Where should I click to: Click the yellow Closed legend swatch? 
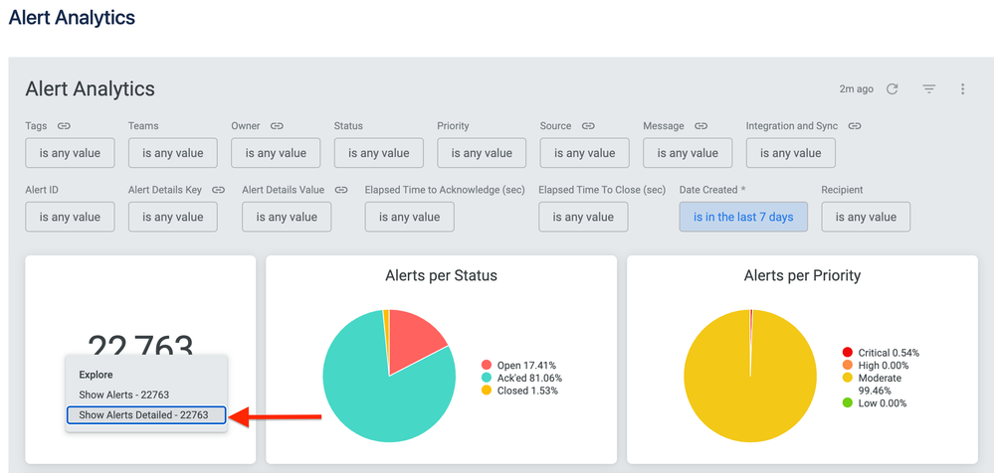point(487,391)
